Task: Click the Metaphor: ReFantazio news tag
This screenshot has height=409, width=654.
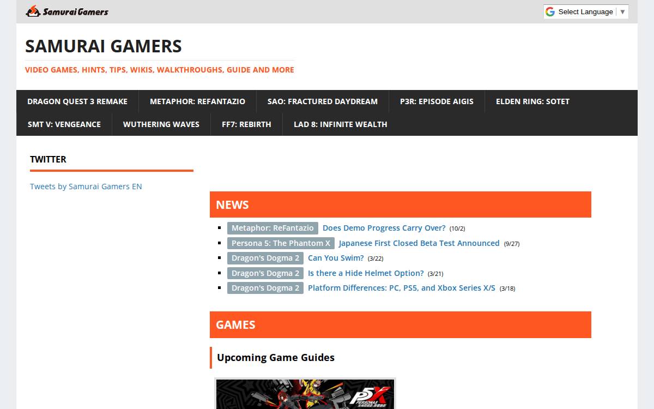Action: [x=272, y=228]
